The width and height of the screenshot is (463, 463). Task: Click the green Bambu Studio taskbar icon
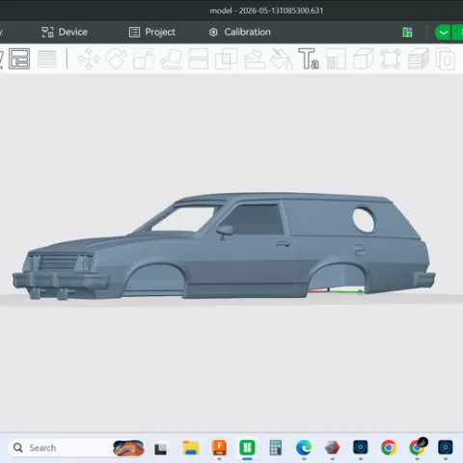pos(247,448)
